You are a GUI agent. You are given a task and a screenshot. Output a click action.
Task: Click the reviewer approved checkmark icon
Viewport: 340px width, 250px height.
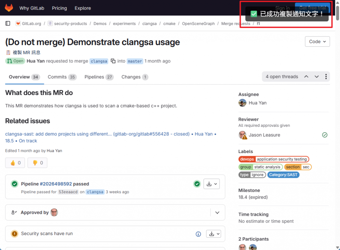[x=325, y=135]
